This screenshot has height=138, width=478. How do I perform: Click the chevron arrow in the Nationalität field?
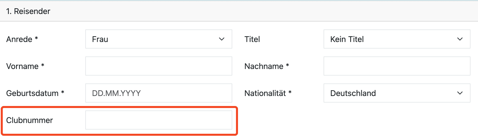point(460,93)
